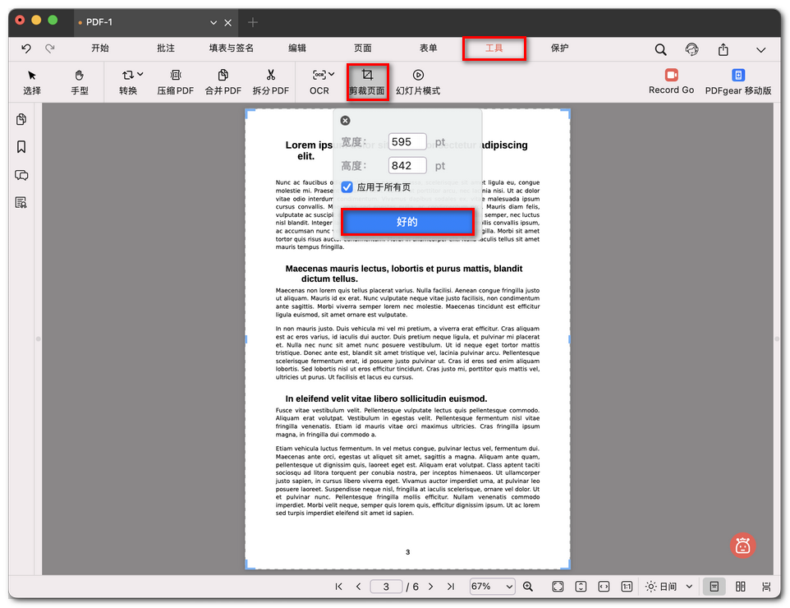Click the 宽度 width input field

click(x=406, y=142)
